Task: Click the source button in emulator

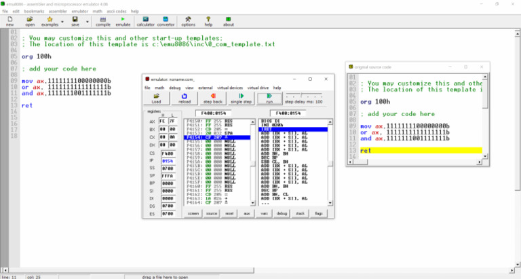Action: 212,213
